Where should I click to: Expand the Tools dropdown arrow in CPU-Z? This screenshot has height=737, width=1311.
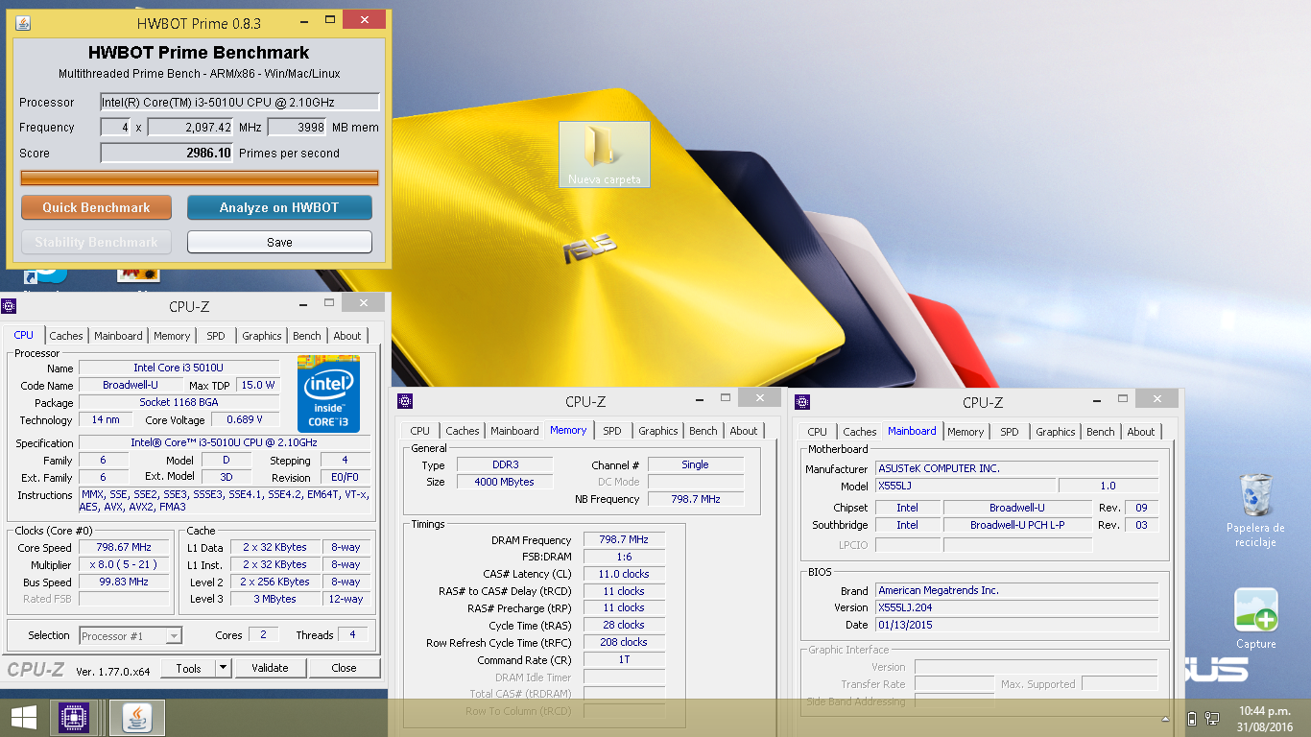pos(223,668)
